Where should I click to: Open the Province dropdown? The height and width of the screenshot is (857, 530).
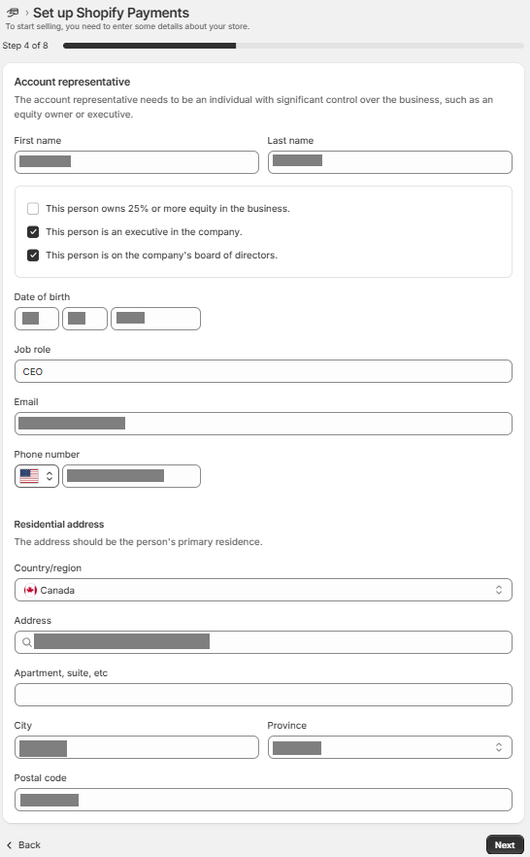[389, 748]
